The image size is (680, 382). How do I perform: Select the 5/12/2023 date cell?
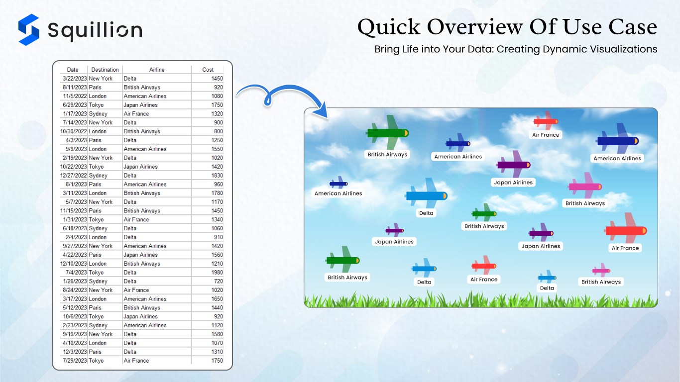(74, 308)
